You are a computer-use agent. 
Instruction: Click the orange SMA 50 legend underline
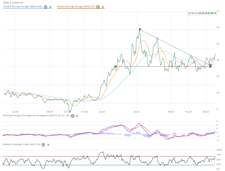point(81,9)
